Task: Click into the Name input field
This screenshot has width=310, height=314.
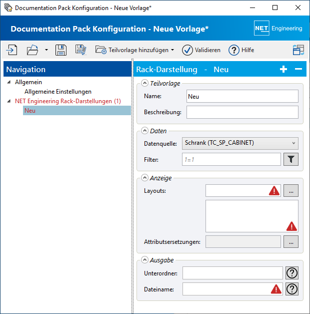Action: pyautogui.click(x=242, y=96)
